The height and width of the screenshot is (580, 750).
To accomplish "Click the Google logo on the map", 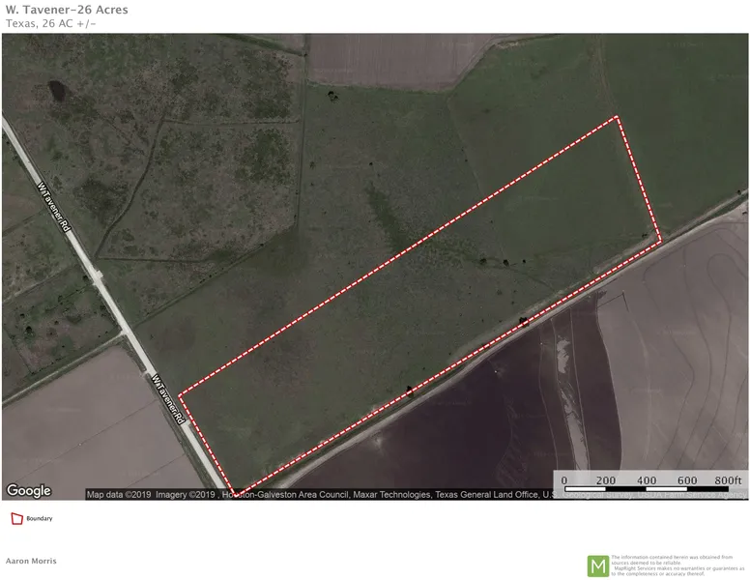I will pos(29,490).
